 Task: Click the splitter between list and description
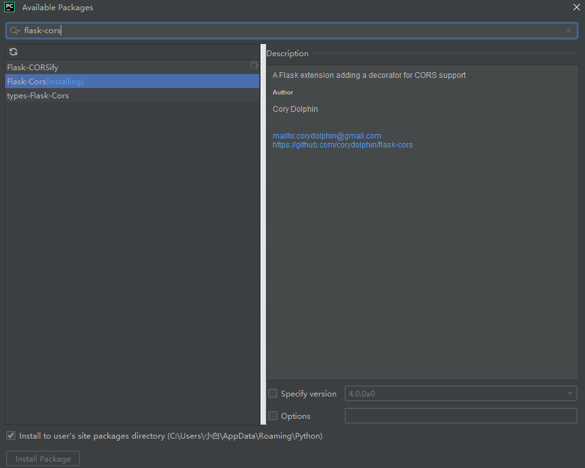(x=263, y=234)
